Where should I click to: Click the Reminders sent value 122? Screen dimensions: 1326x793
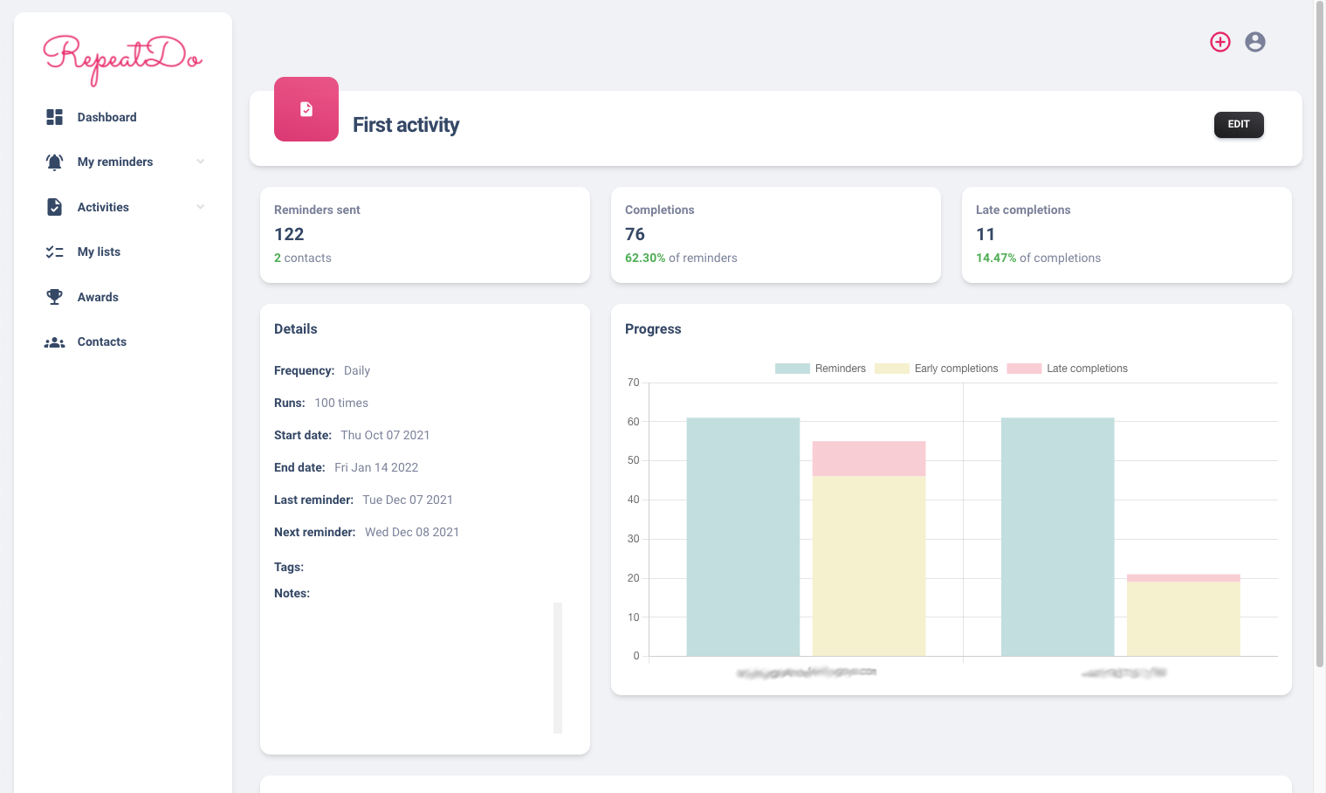coord(289,234)
